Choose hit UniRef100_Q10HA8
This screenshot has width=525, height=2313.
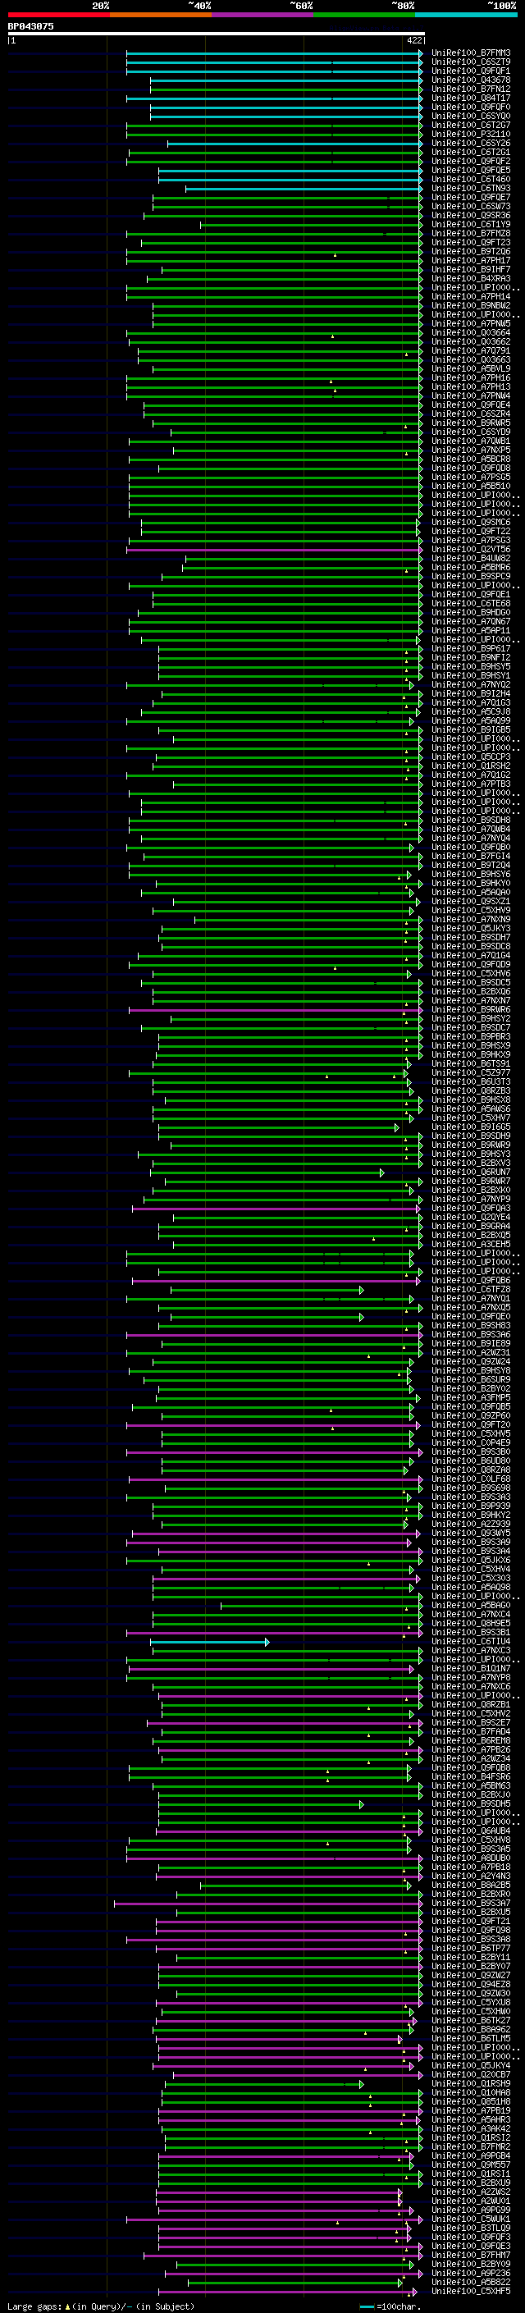point(470,2092)
